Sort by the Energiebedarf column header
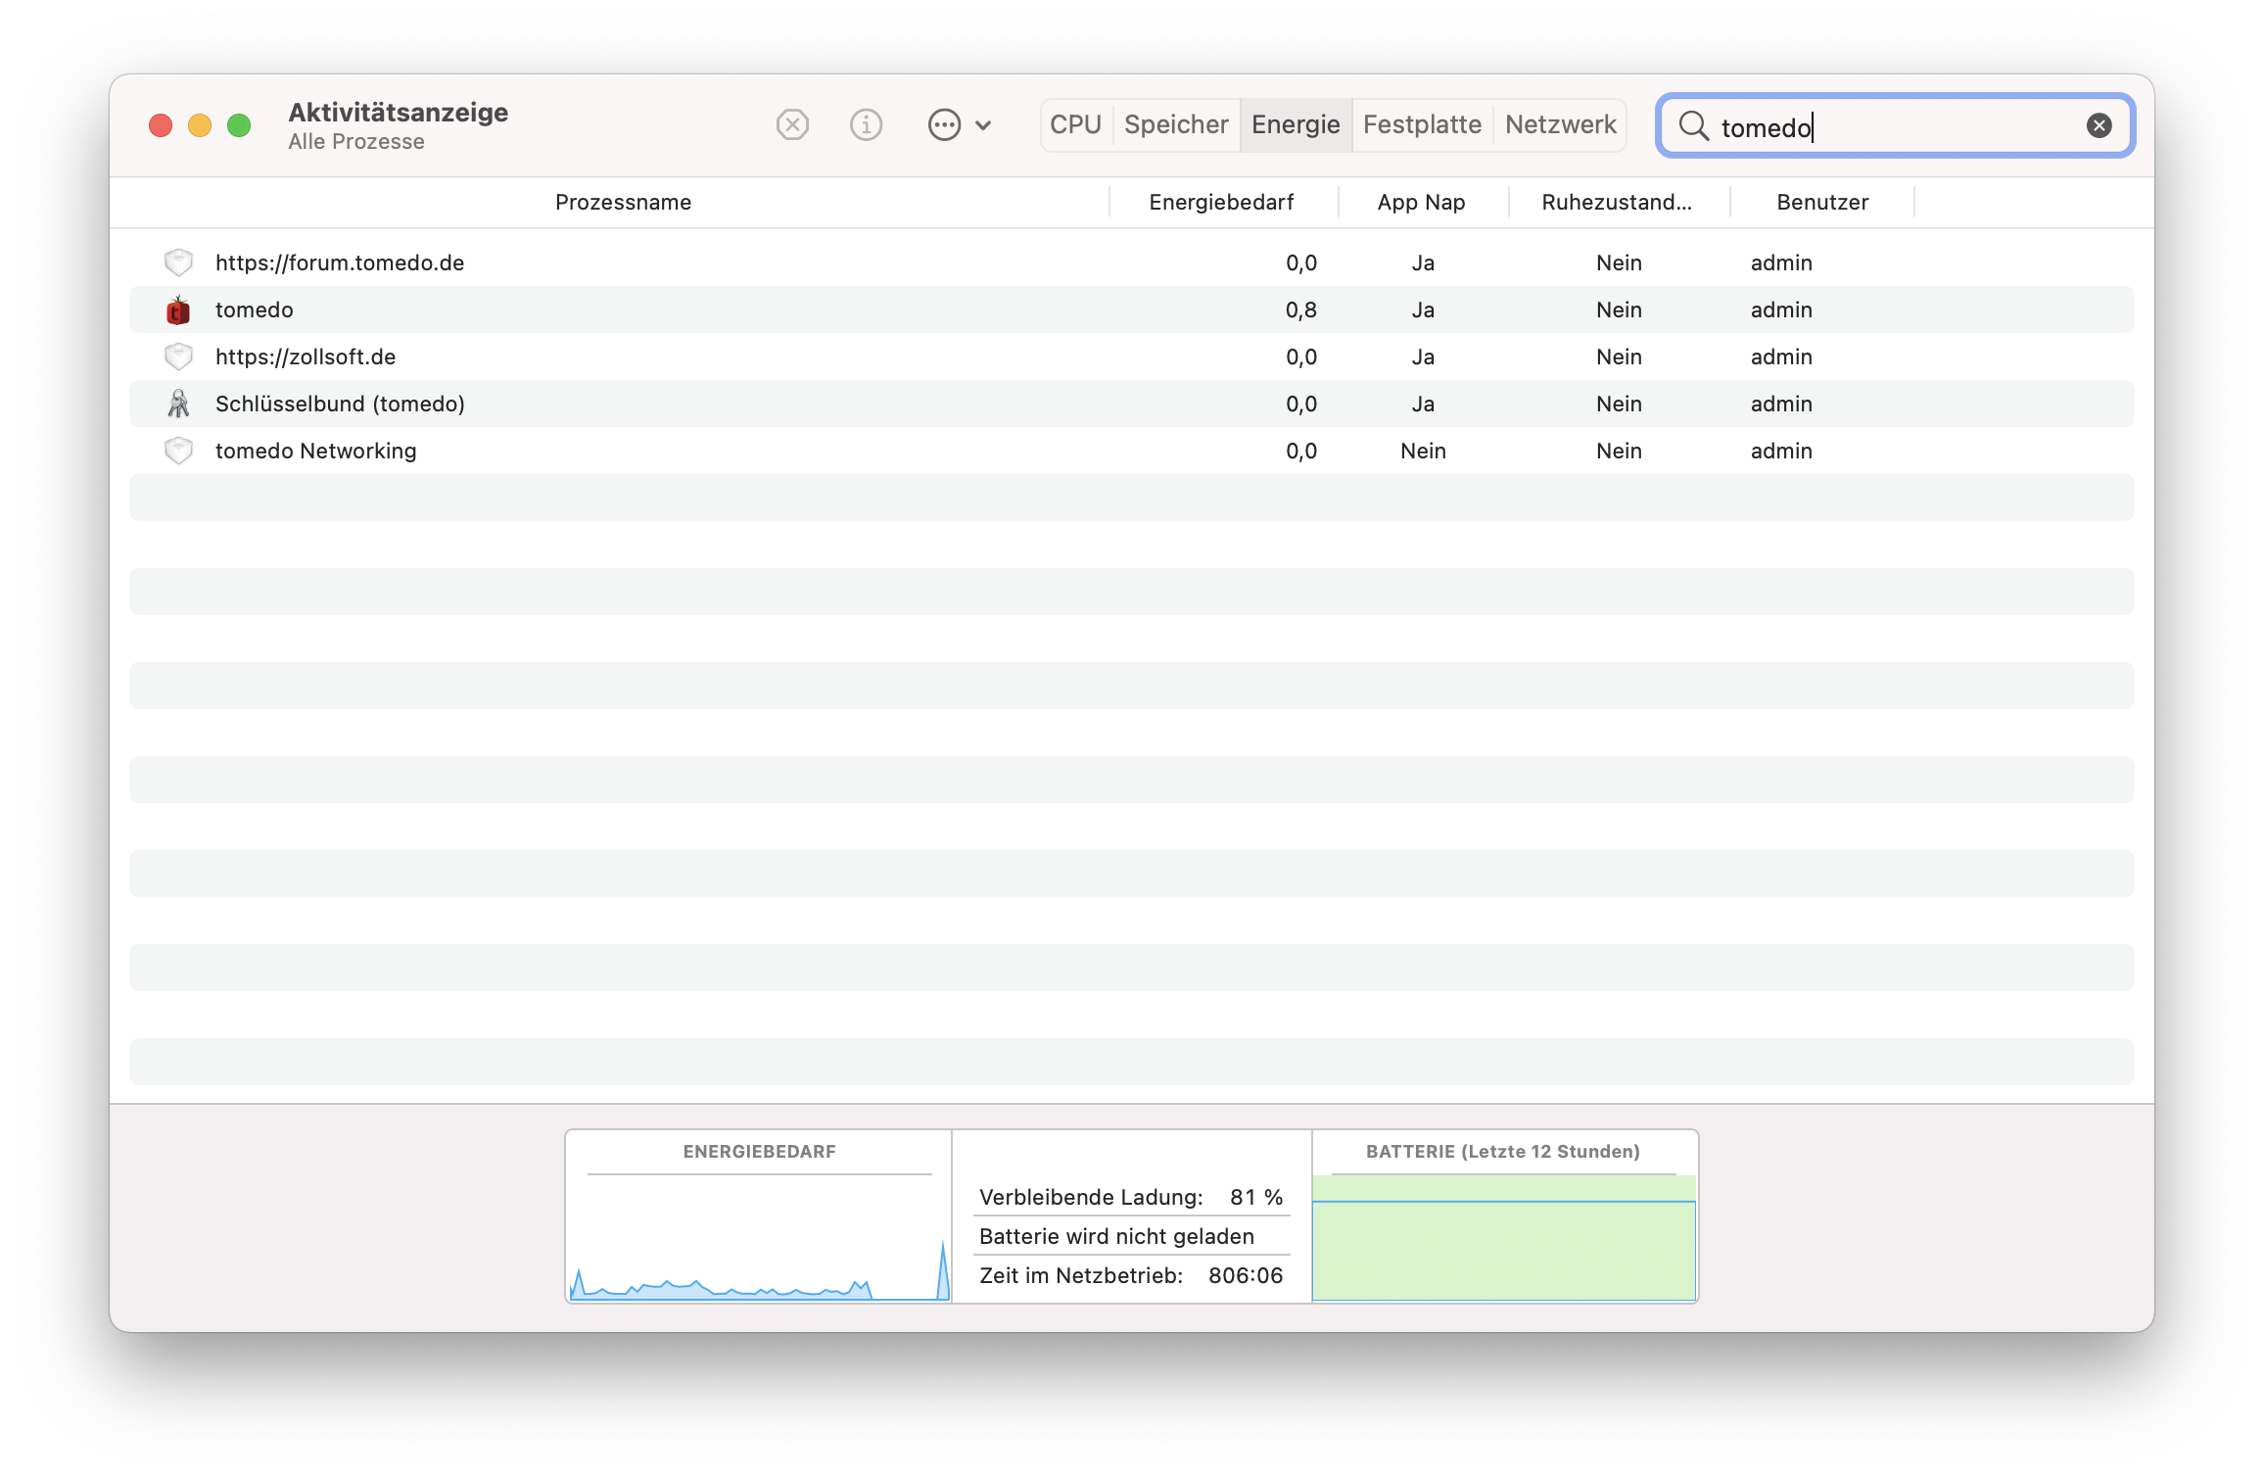The image size is (2264, 1477). [1221, 202]
